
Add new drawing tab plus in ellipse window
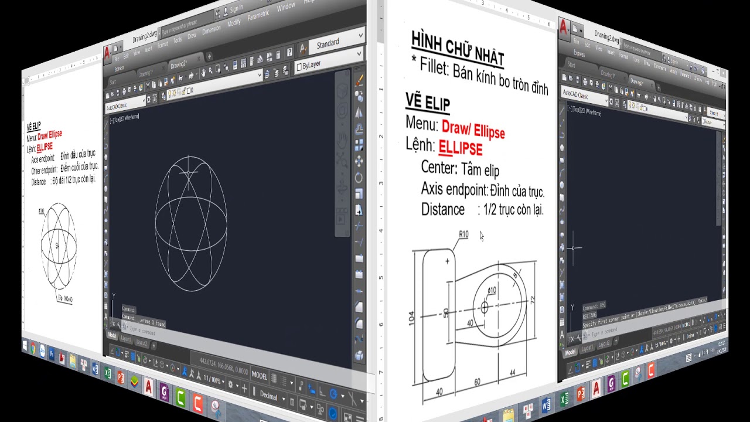click(209, 56)
